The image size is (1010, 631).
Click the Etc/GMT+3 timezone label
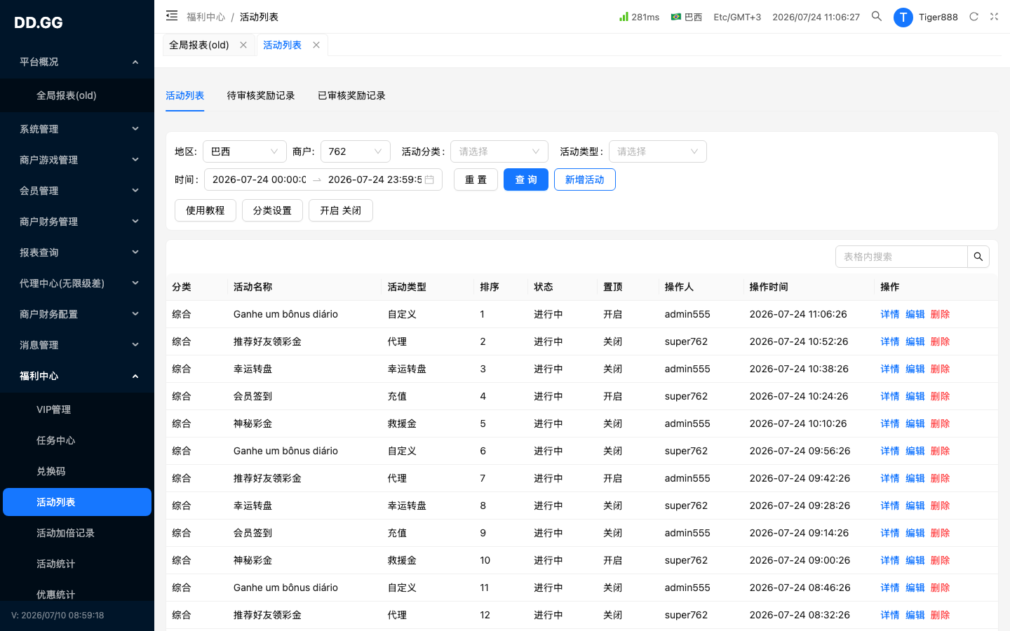737,17
